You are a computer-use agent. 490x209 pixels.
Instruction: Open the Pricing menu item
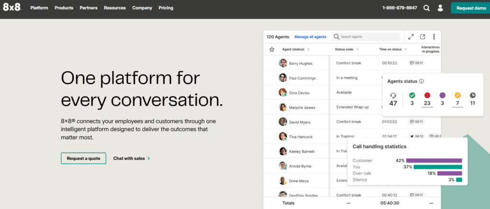166,8
